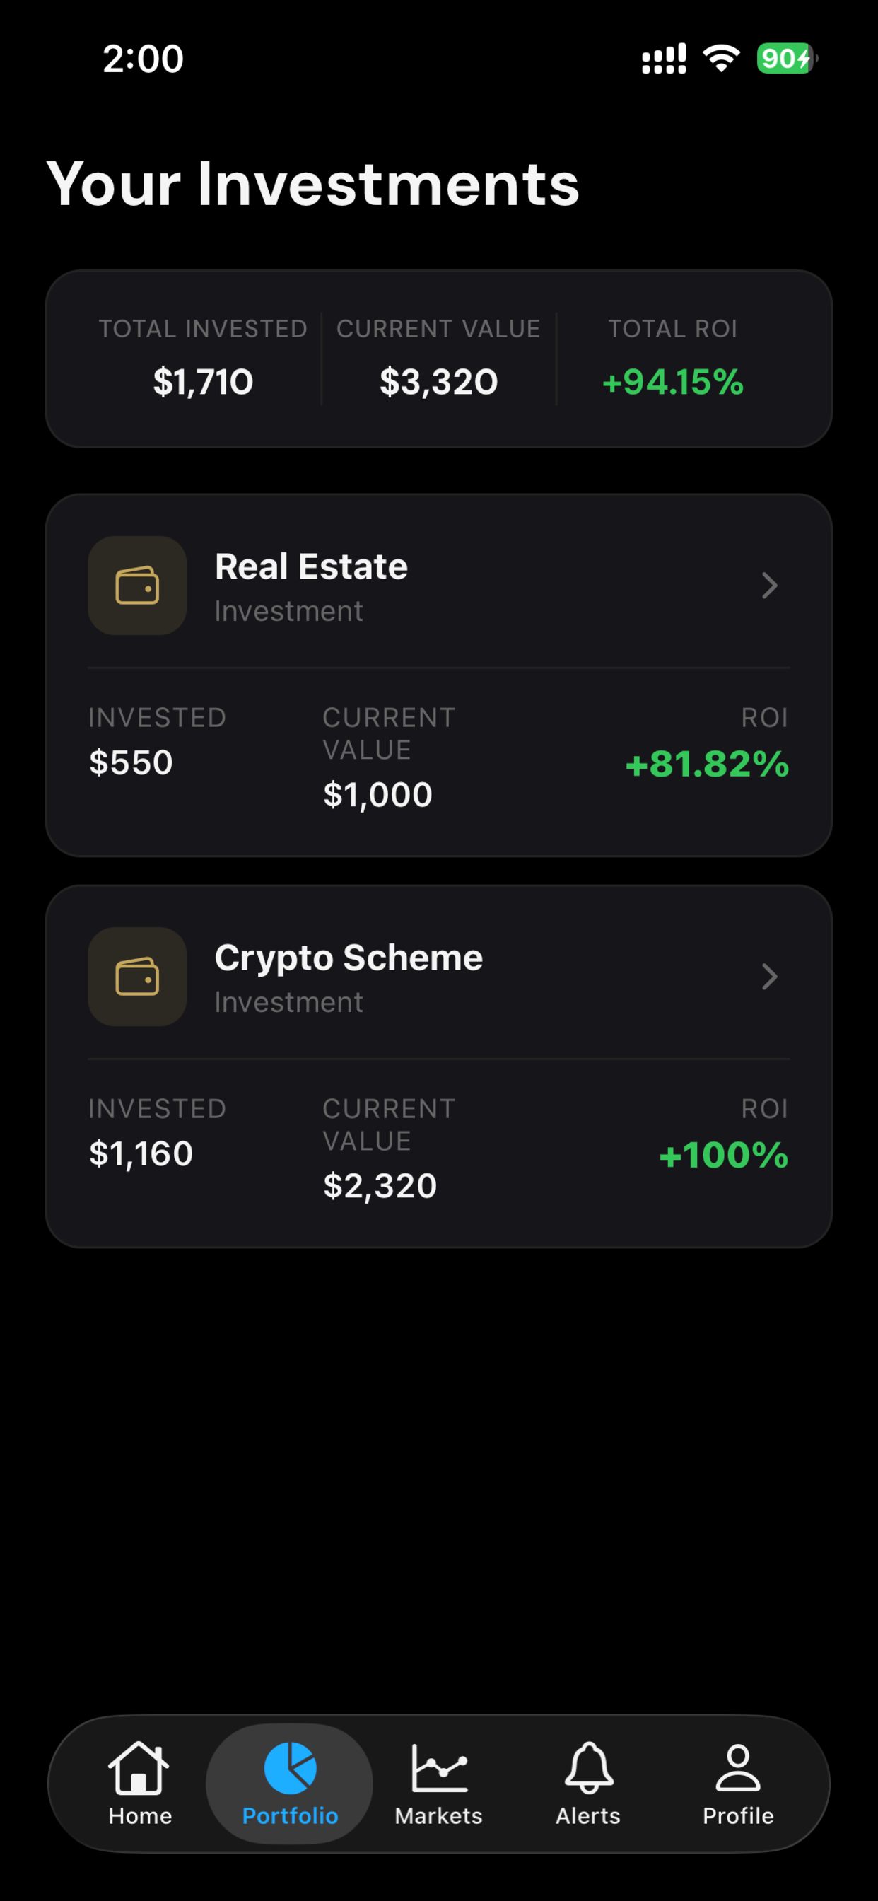Tap the Current Value $3,320 summary

click(x=439, y=381)
